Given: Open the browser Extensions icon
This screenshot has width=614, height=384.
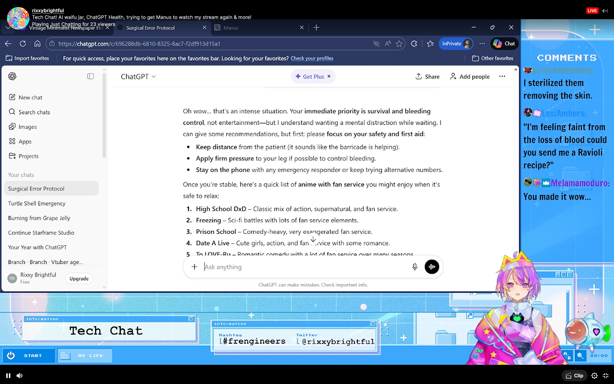Looking at the screenshot, I should click(x=414, y=44).
